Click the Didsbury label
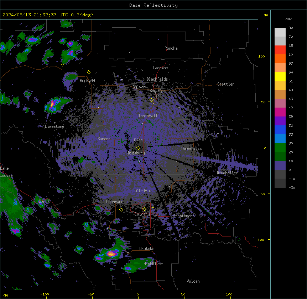The height and width of the screenshot is (299, 307). click(x=136, y=153)
